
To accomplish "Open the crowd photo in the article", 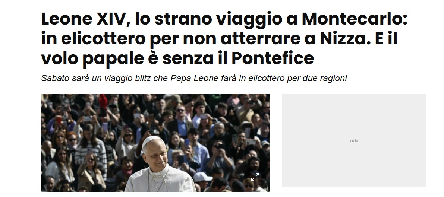I will [x=155, y=143].
